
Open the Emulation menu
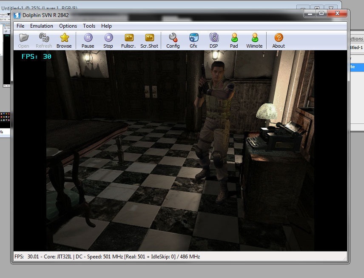[42, 26]
